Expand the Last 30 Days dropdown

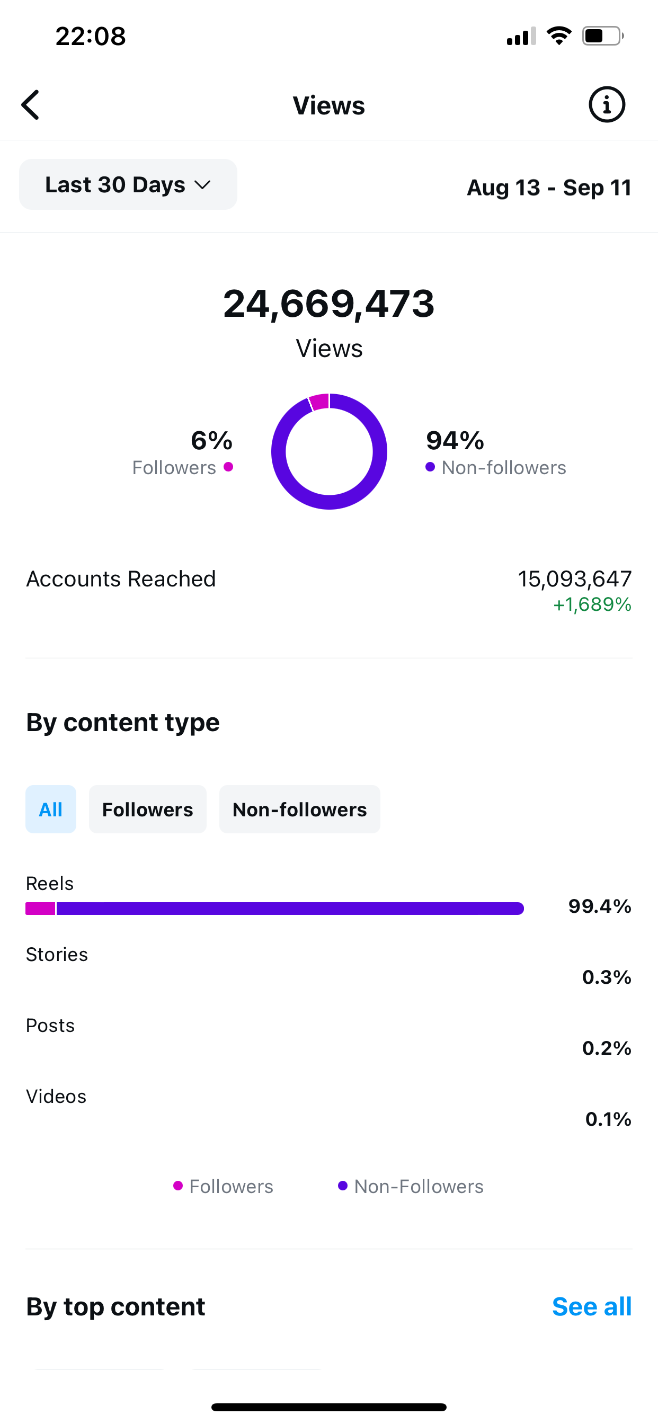[x=128, y=185]
